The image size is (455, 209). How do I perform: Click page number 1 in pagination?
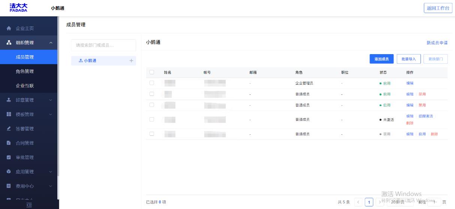369,202
